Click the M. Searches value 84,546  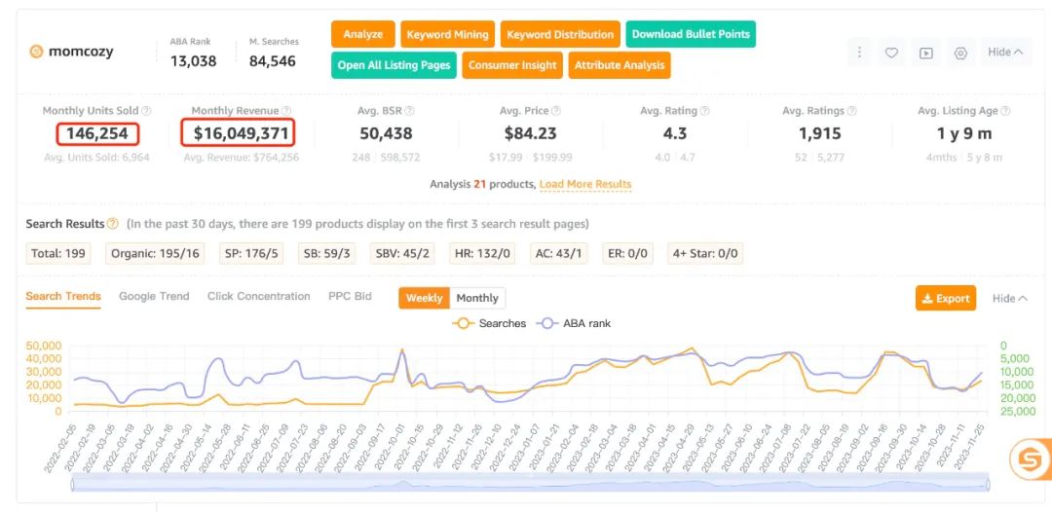pos(273,61)
